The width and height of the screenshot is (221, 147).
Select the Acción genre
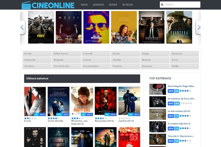point(37,54)
